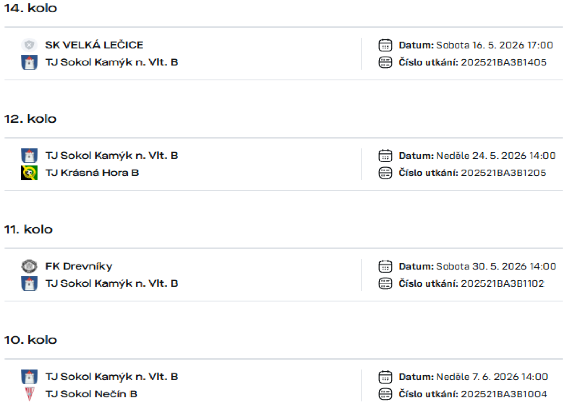This screenshot has height=414, width=578.
Task: Click match number icon beside 202521BA3B1205
Action: point(385,173)
